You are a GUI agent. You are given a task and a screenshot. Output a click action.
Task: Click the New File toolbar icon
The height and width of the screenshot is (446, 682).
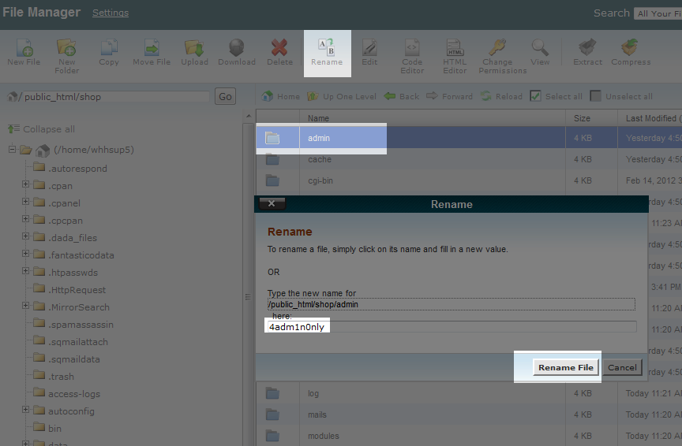[24, 49]
